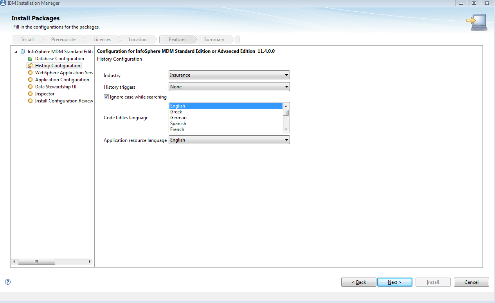Click the status icon beside Inspector

(30, 94)
